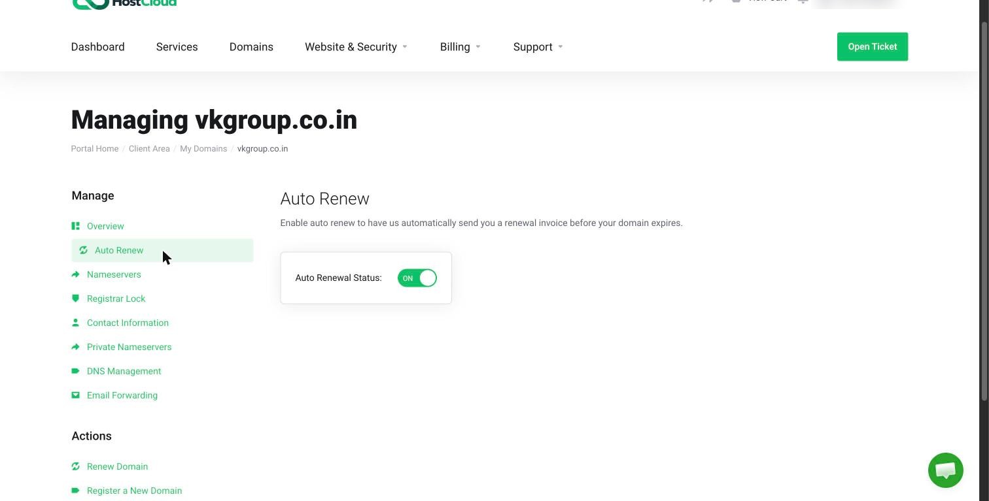The image size is (989, 501).
Task: Open the live chat bubble
Action: point(946,470)
